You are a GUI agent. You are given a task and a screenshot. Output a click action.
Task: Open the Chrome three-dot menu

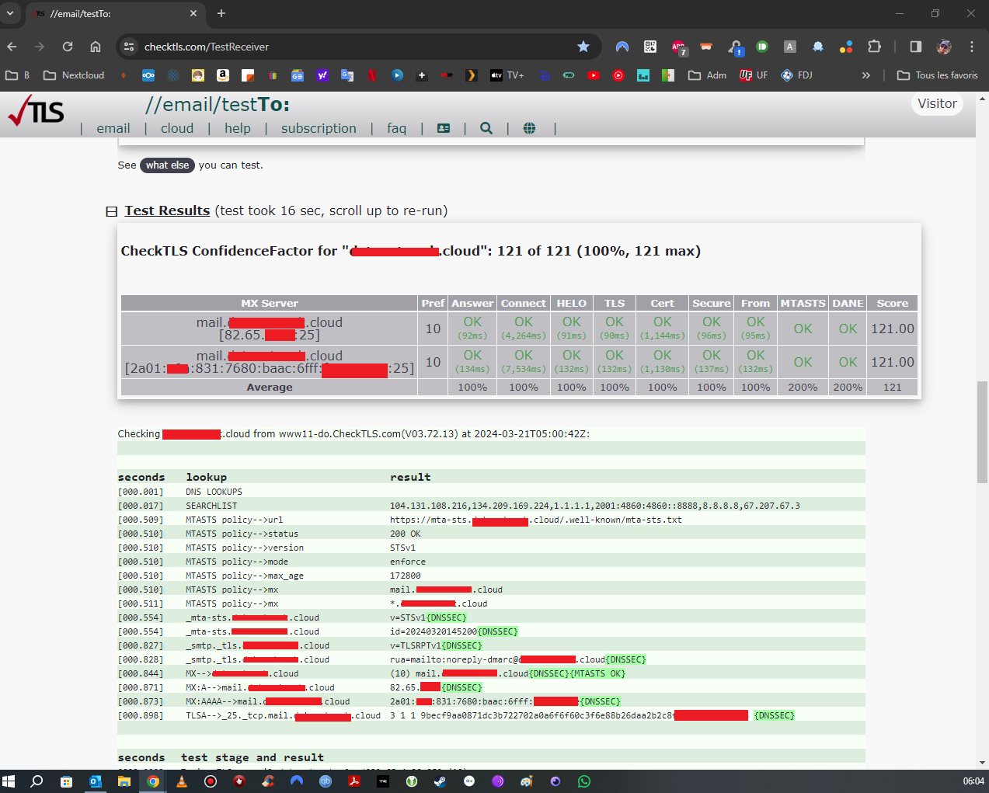pyautogui.click(x=971, y=47)
